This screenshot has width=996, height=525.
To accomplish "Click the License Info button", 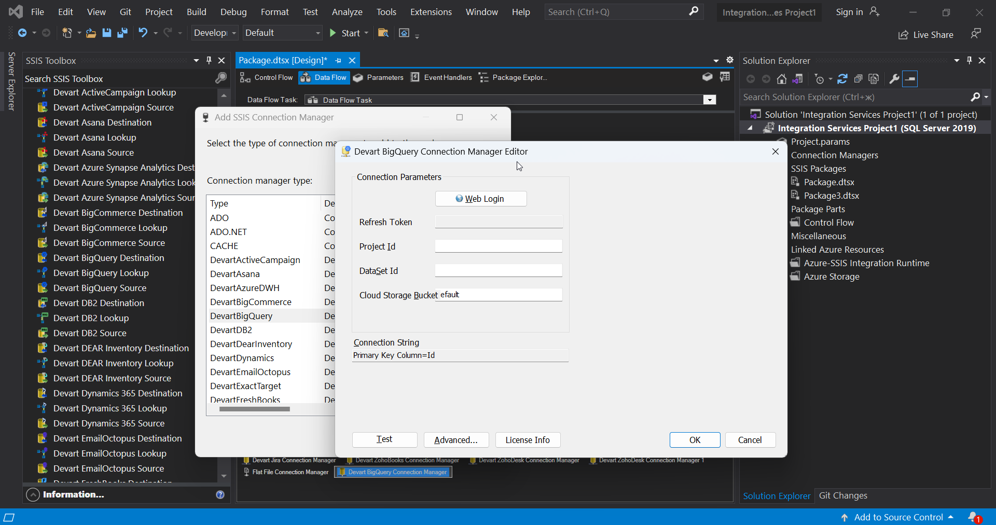I will tap(527, 440).
